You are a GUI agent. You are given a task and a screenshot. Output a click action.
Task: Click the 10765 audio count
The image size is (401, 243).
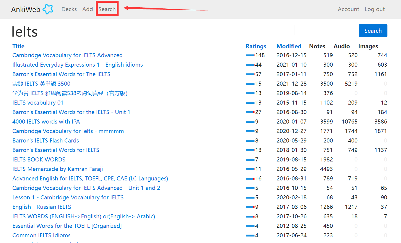[350, 122]
